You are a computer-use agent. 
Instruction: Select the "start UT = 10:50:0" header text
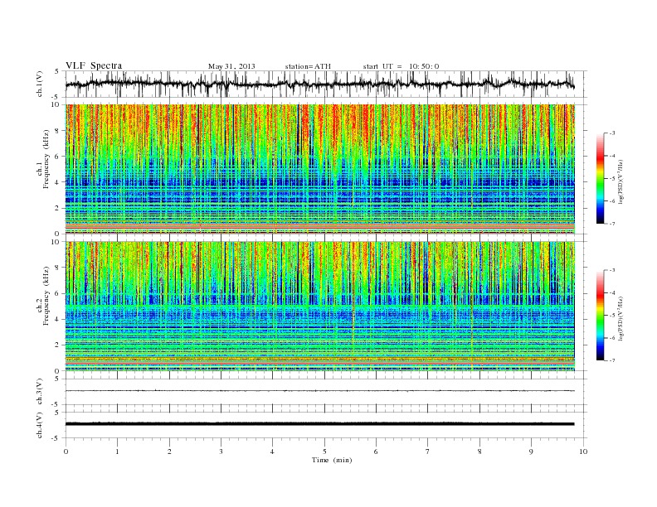point(401,66)
